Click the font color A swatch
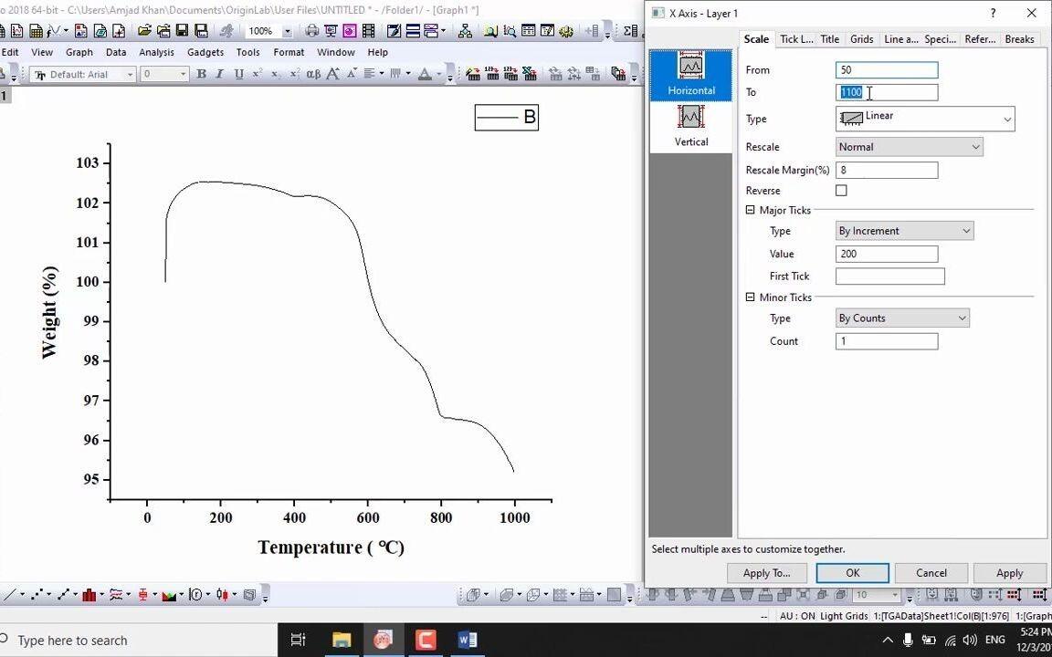 (x=424, y=75)
